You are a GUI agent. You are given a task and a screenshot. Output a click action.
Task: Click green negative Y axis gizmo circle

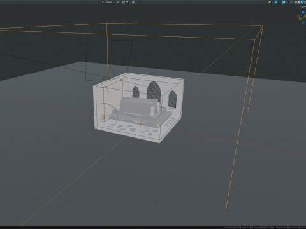tap(300, 19)
